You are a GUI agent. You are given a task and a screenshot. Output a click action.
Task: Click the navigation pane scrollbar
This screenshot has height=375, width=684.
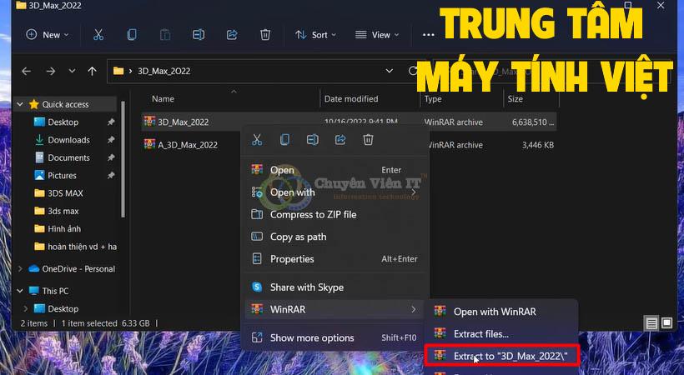tap(123, 159)
